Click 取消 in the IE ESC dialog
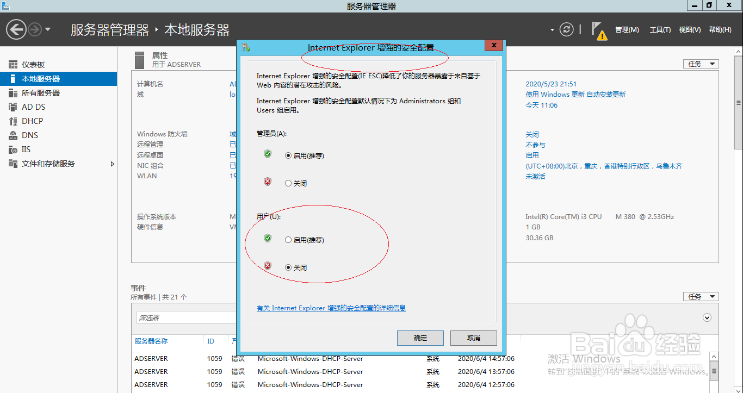Viewport: 743px width, 393px height. (474, 338)
